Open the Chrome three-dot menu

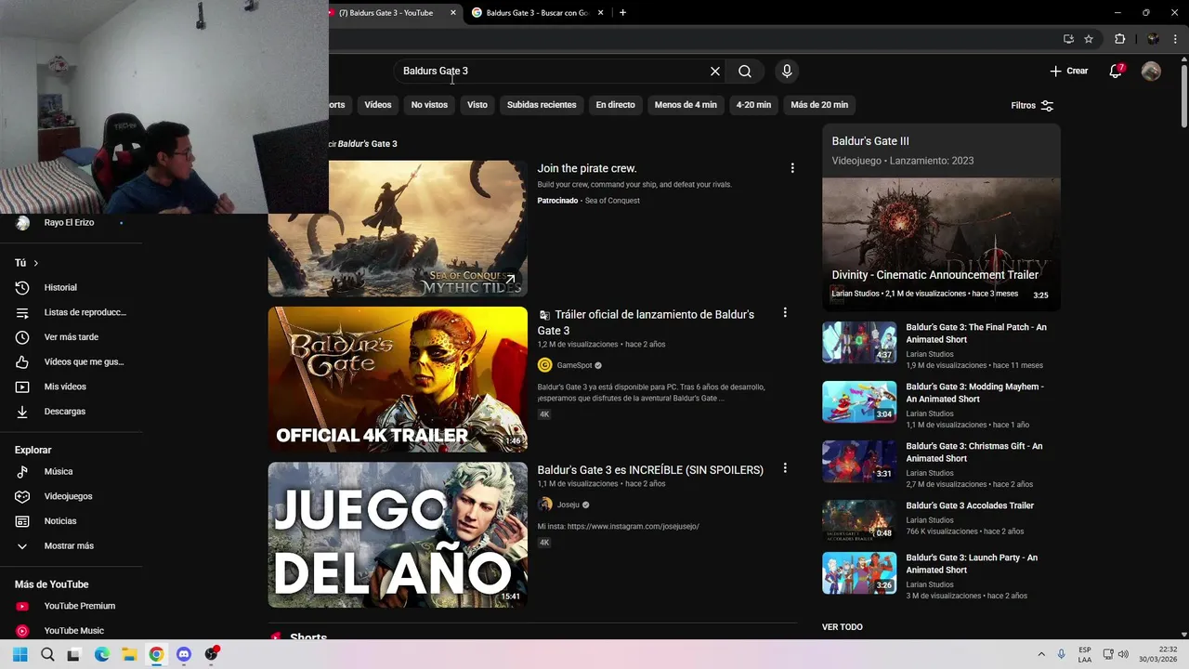(1177, 39)
